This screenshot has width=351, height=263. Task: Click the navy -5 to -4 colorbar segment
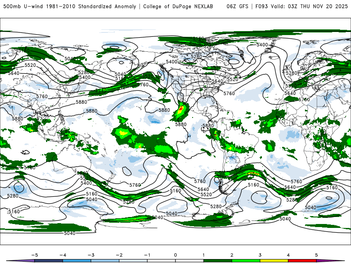[49, 261]
